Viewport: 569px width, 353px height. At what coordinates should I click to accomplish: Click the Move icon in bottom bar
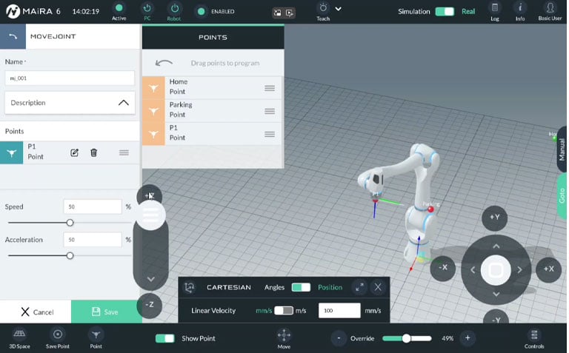tap(284, 337)
